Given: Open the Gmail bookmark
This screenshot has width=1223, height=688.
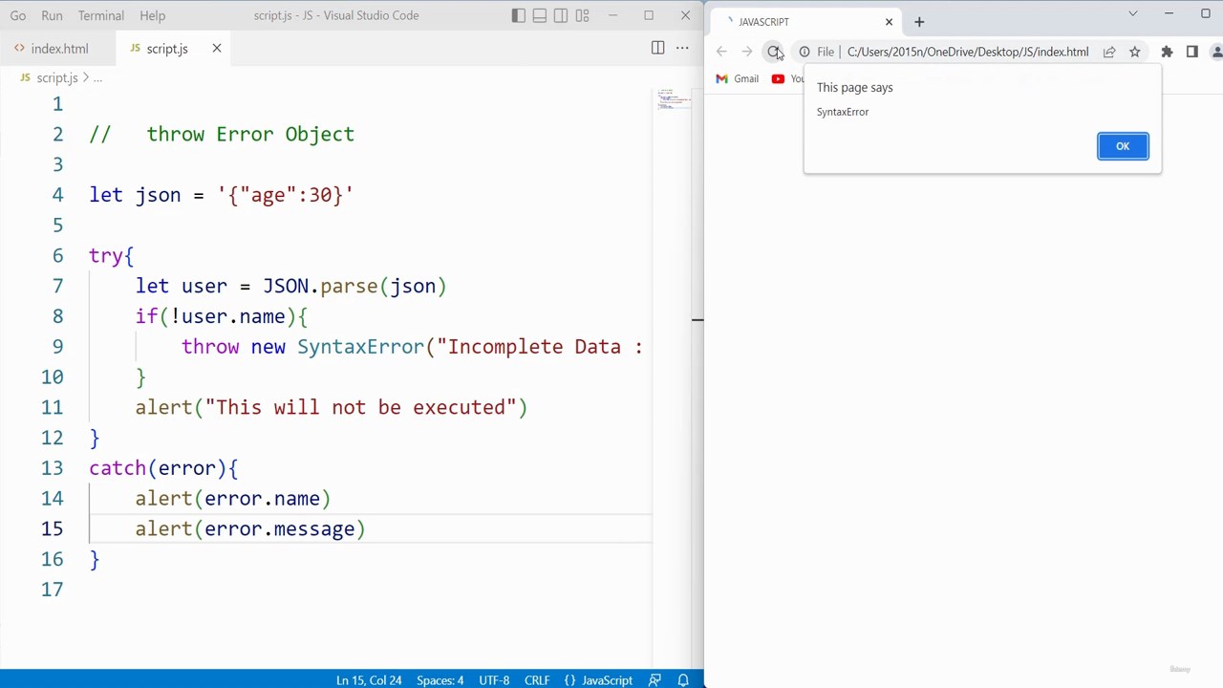Looking at the screenshot, I should pyautogui.click(x=738, y=78).
